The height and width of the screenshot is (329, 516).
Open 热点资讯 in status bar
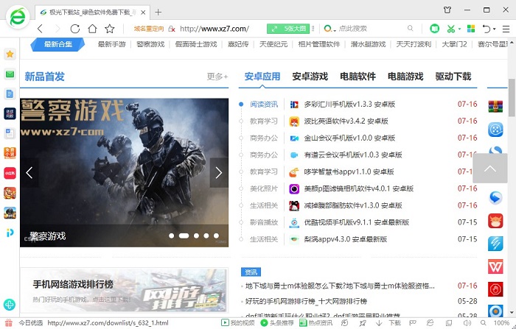(316, 323)
